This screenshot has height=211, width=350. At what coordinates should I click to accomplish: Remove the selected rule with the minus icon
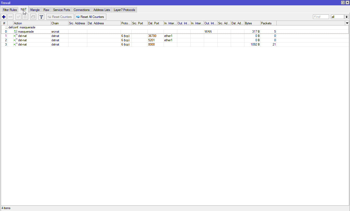click(10, 17)
